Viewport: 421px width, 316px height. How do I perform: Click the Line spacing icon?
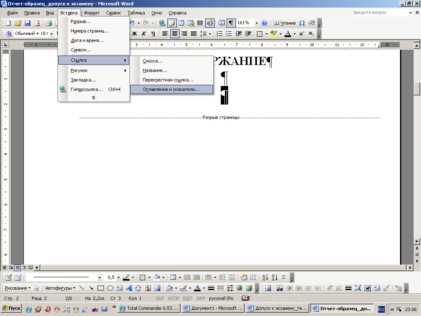click(x=203, y=34)
